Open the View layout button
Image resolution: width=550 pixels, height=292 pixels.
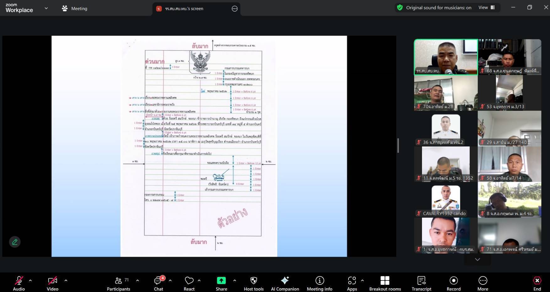[x=486, y=8]
